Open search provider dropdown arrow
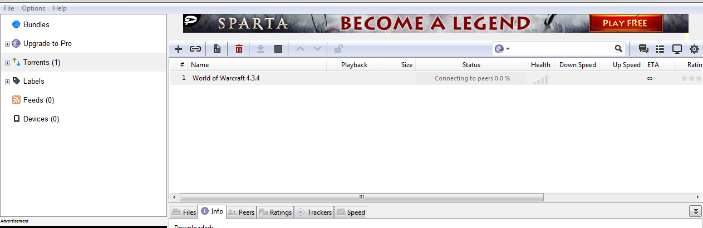Image resolution: width=703 pixels, height=228 pixels. [508, 49]
